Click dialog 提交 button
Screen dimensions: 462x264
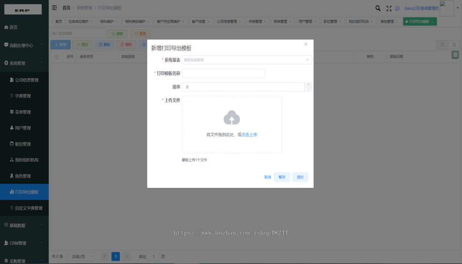[x=300, y=177]
